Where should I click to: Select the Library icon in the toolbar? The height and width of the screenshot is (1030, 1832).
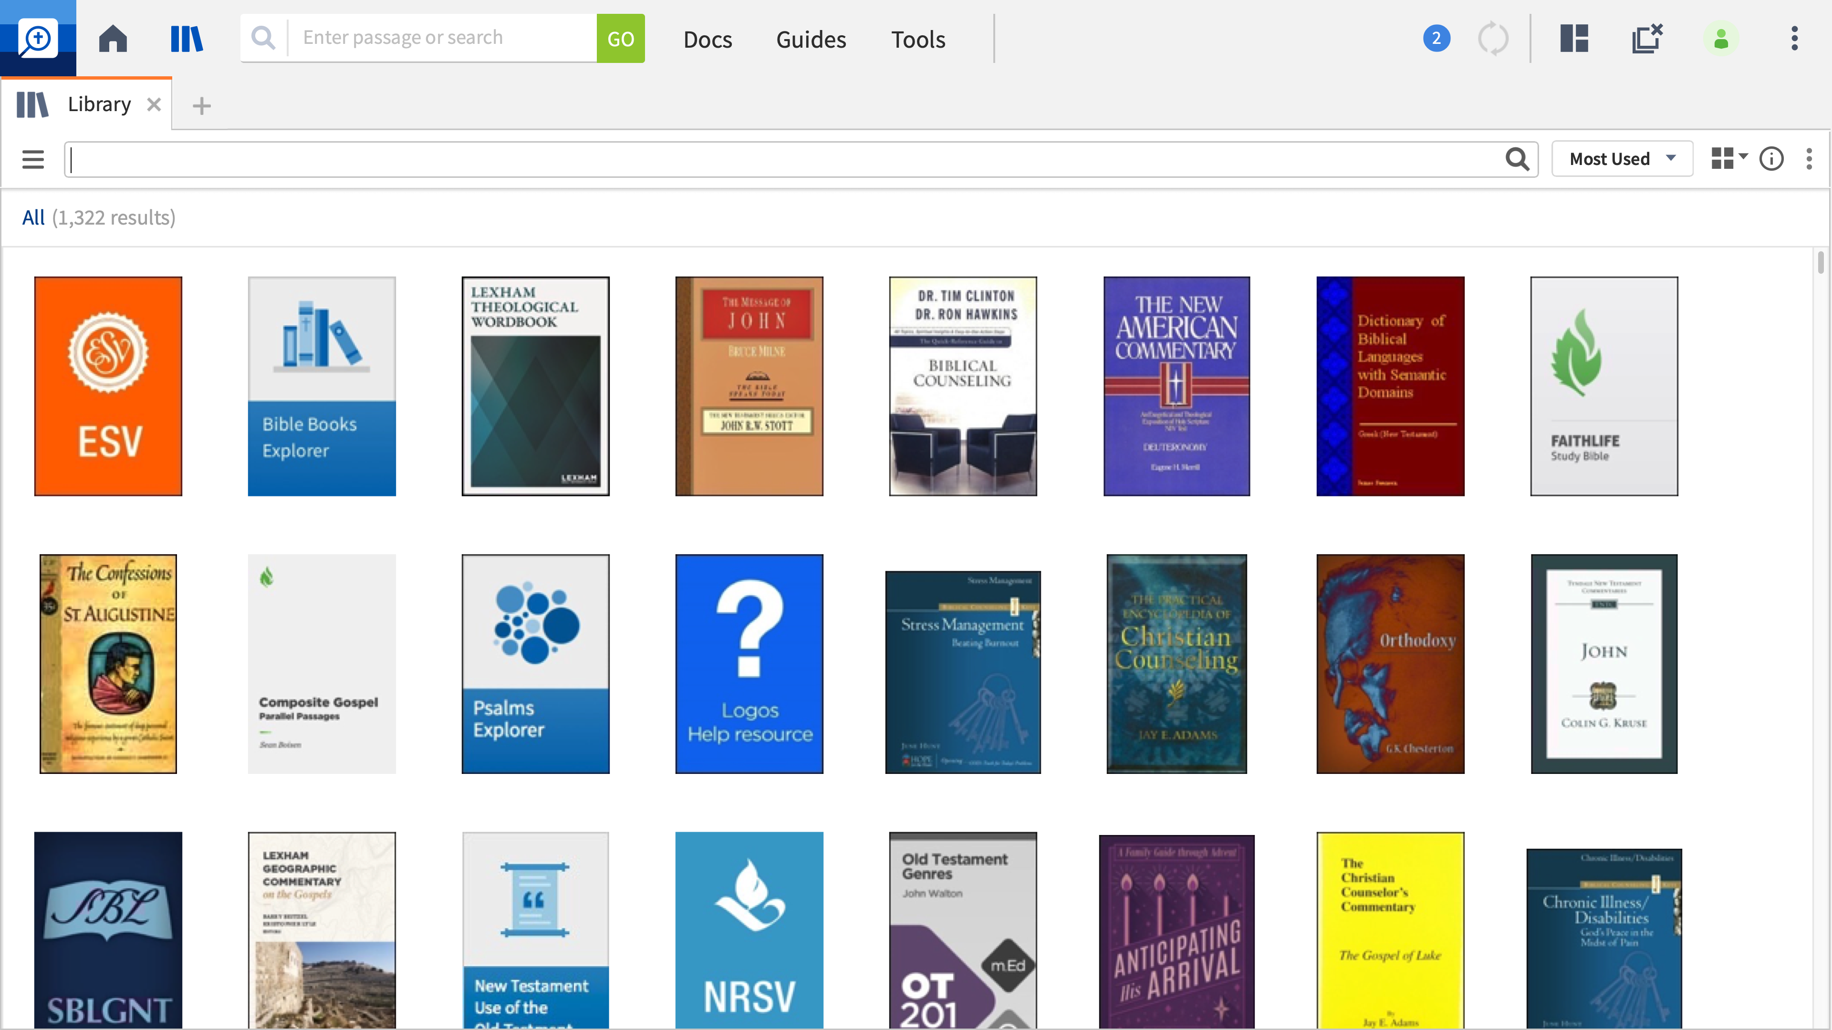(x=187, y=38)
